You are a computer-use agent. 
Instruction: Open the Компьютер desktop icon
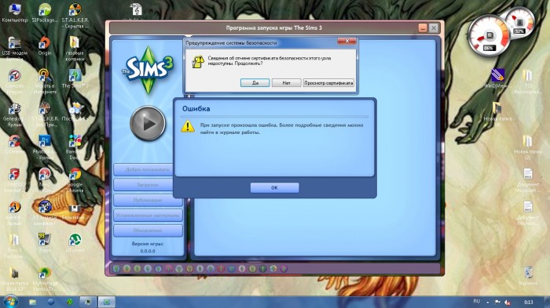pyautogui.click(x=14, y=13)
